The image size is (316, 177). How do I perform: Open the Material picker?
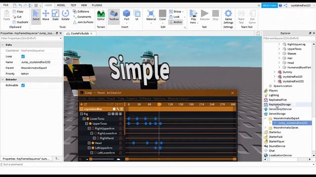click(151, 16)
